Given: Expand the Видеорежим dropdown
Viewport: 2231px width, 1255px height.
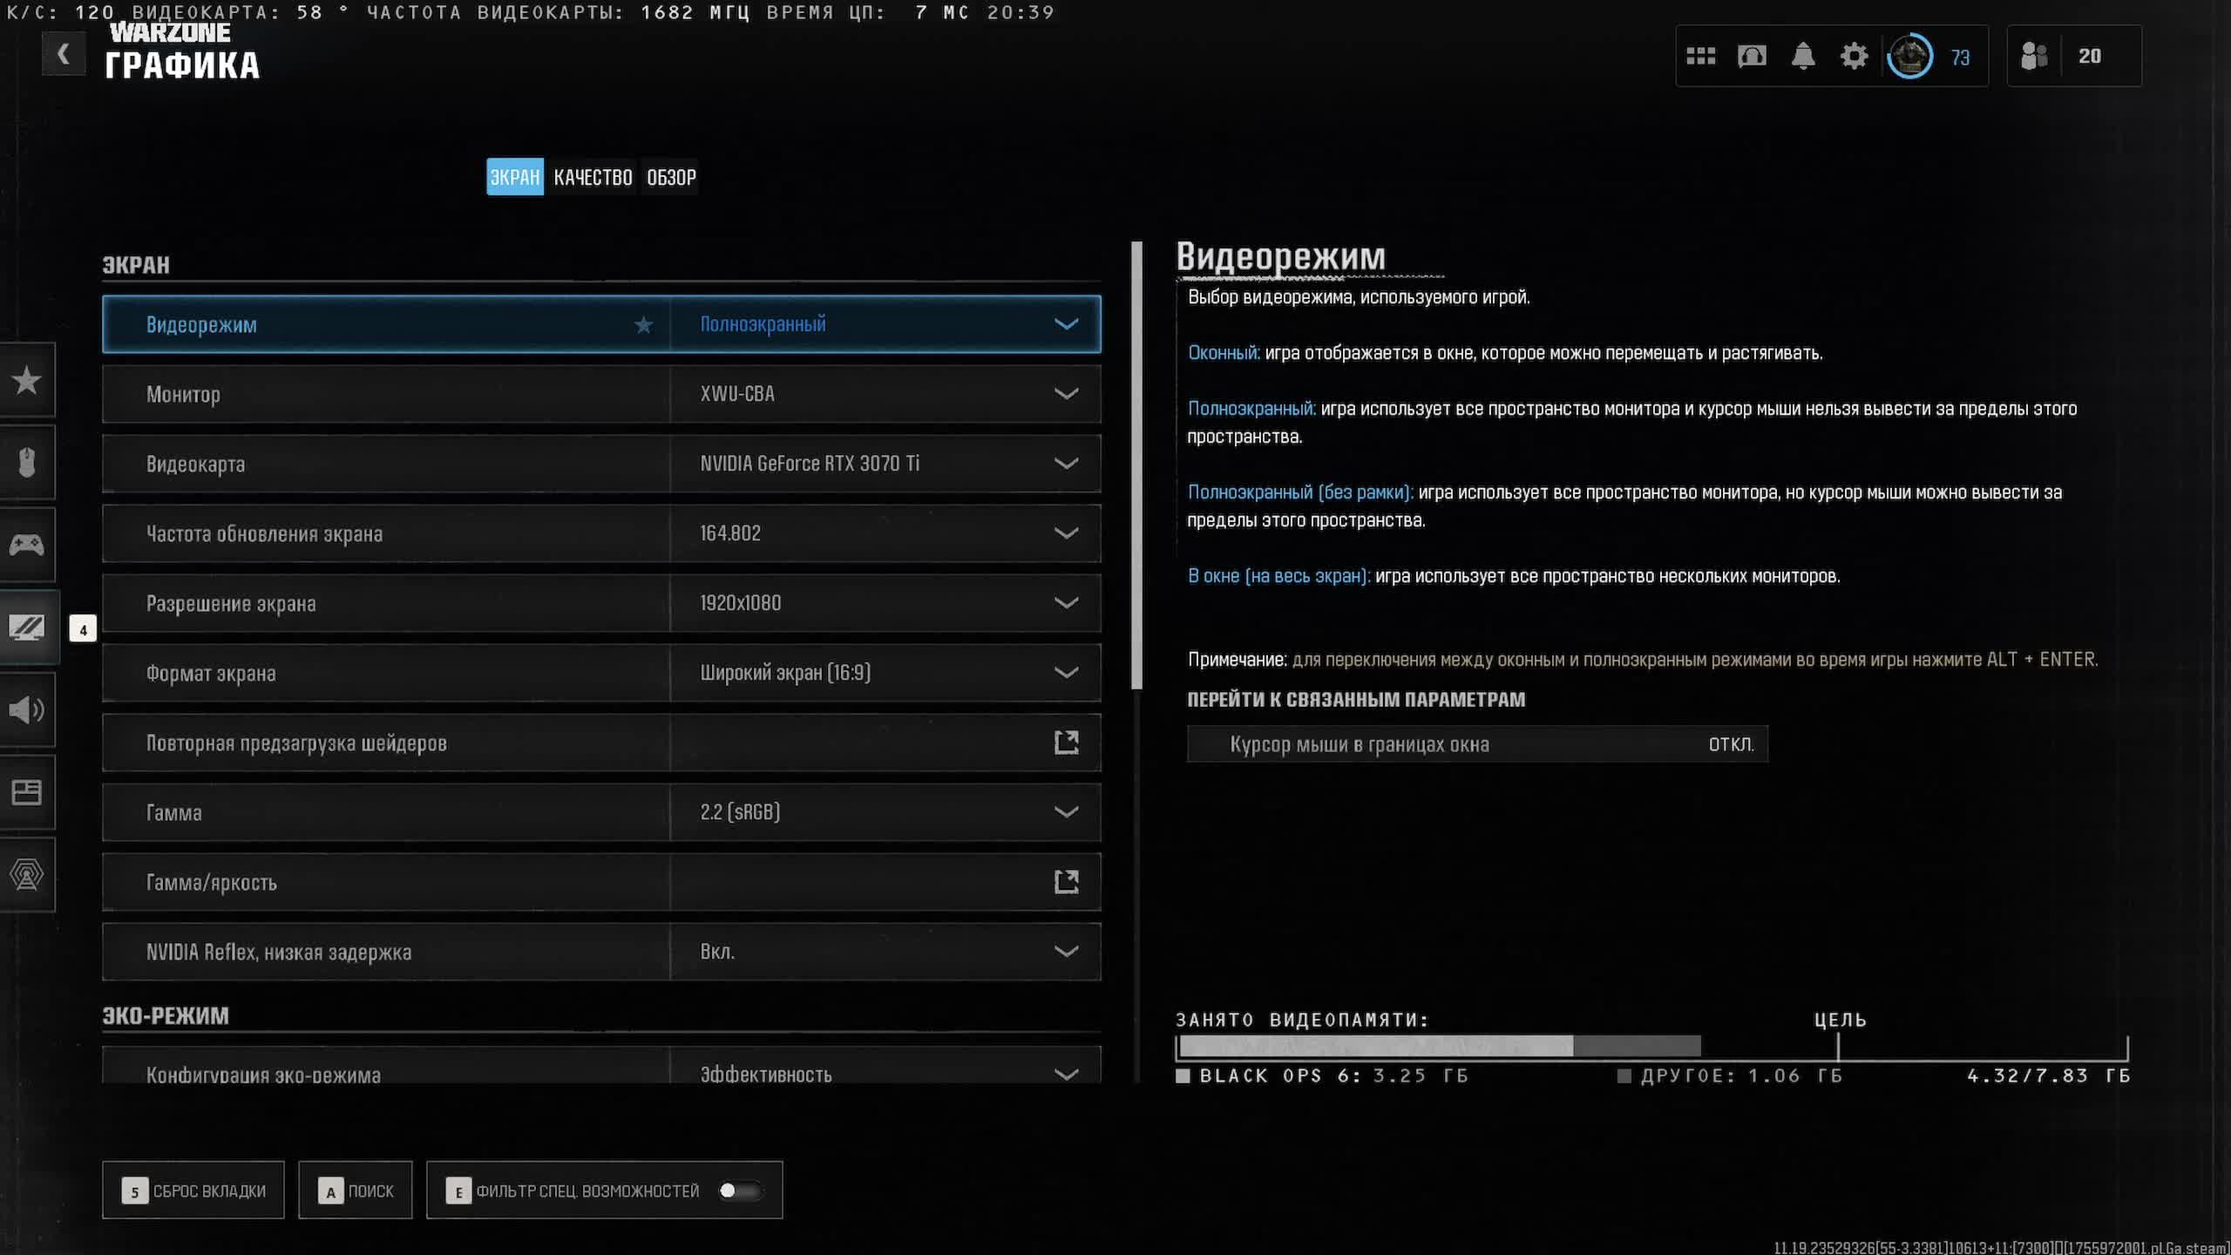Looking at the screenshot, I should tap(1066, 324).
